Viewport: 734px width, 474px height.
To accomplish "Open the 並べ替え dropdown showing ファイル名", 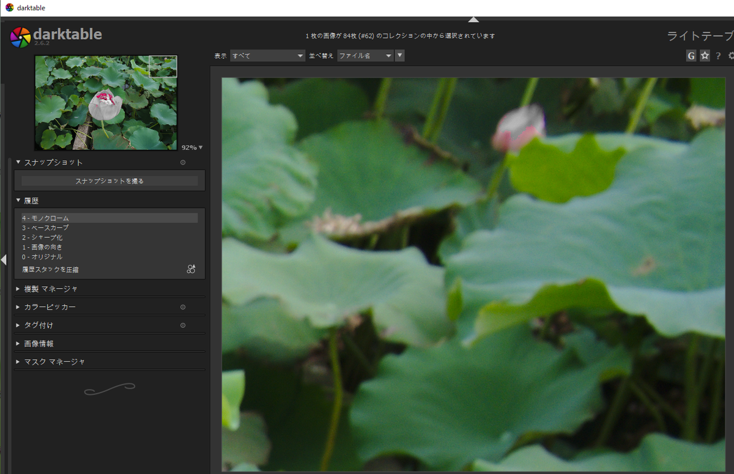I will 365,56.
